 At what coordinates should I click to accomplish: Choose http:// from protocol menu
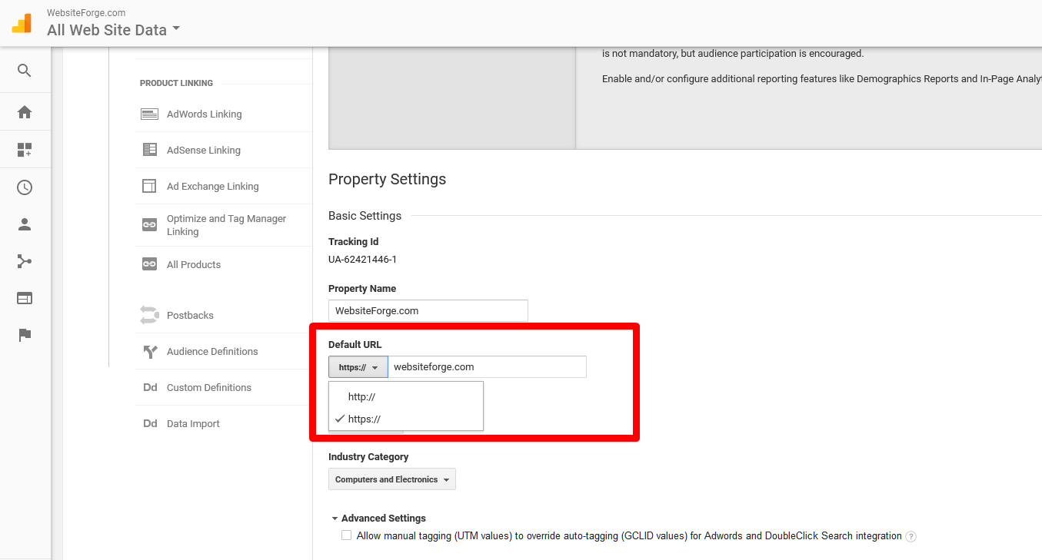406,397
